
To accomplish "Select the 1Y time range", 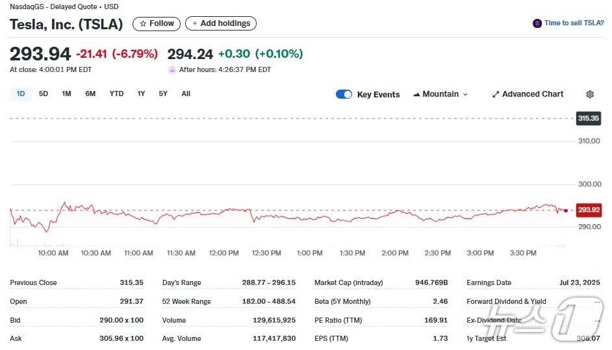I will 141,94.
